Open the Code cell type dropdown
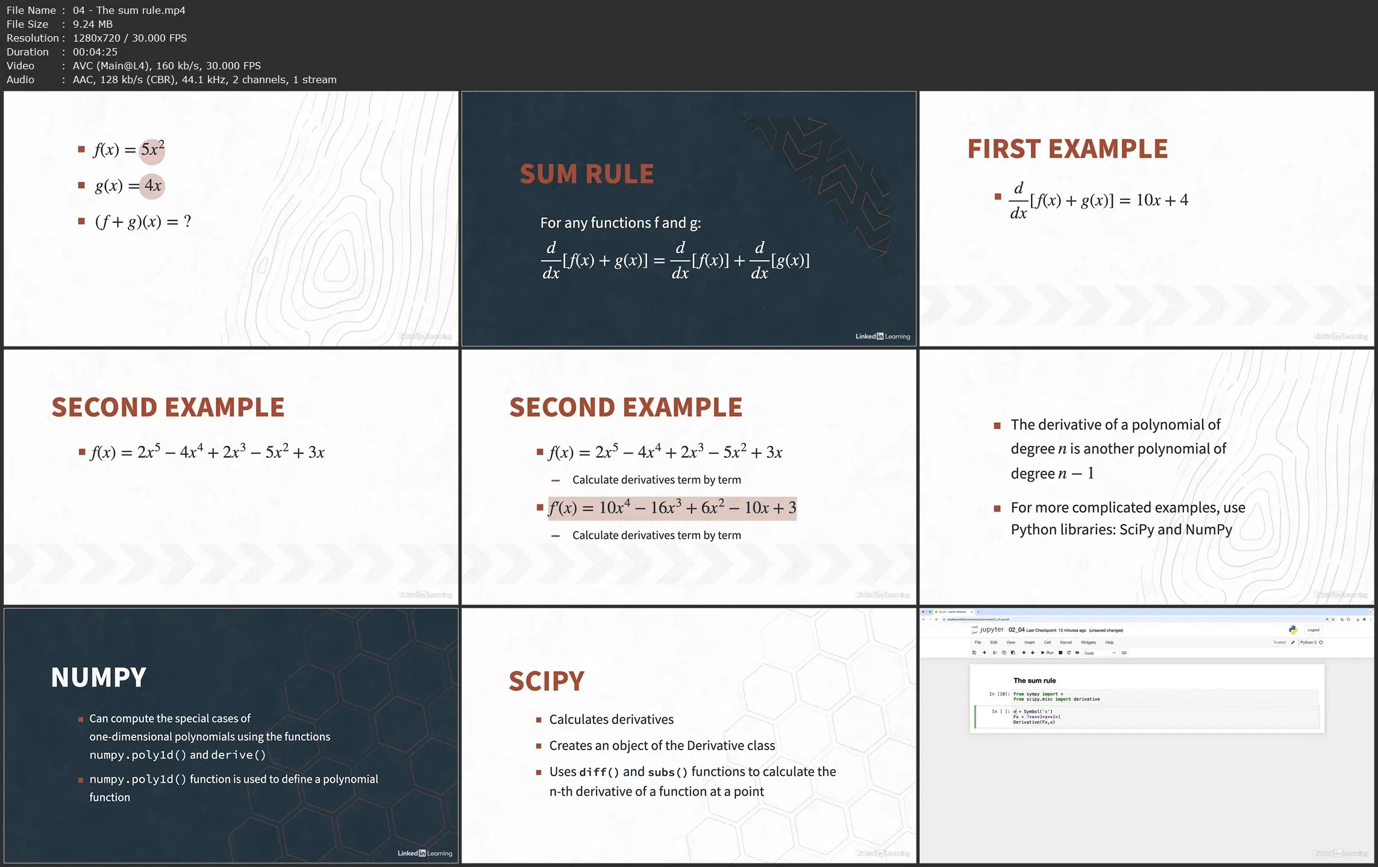 pyautogui.click(x=1100, y=653)
